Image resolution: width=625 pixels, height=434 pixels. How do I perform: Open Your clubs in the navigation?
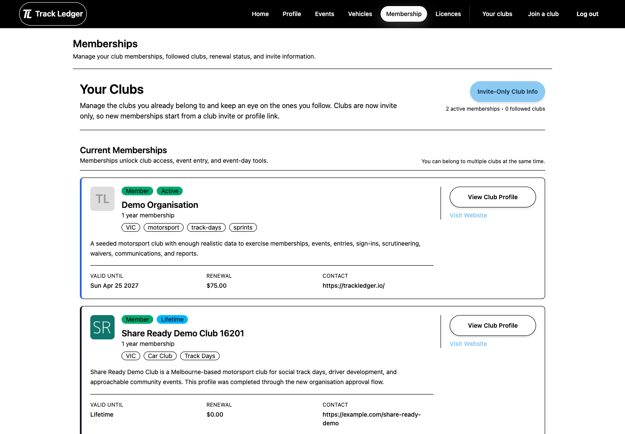[x=497, y=14]
